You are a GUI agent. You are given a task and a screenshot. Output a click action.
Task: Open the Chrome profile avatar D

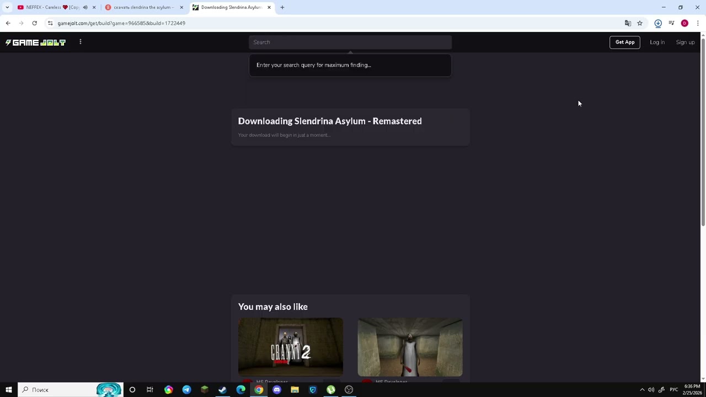(684, 23)
